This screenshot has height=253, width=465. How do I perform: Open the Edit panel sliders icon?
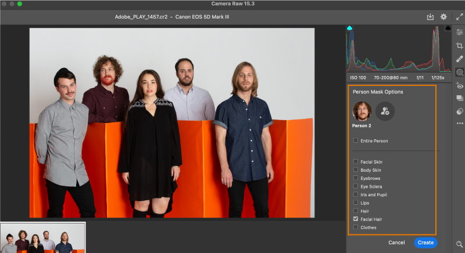click(459, 32)
